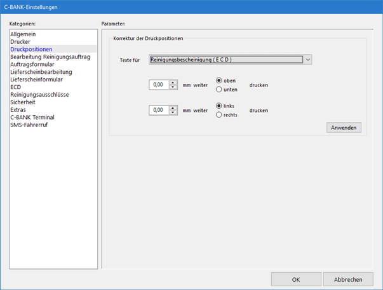Confirm settings with OK button
Viewport: 383px width, 290px height.
pyautogui.click(x=296, y=279)
